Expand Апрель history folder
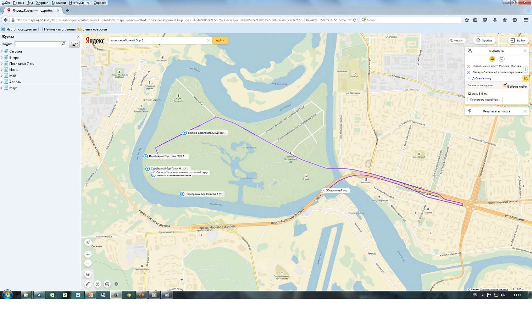The height and width of the screenshot is (324, 532). tap(2, 82)
